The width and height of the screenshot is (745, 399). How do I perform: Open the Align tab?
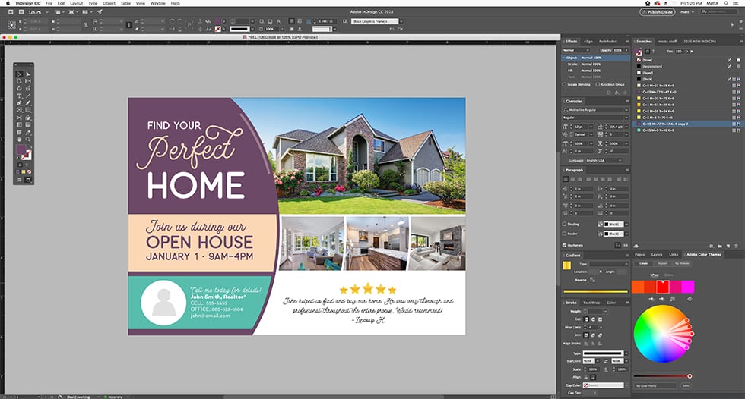point(588,41)
